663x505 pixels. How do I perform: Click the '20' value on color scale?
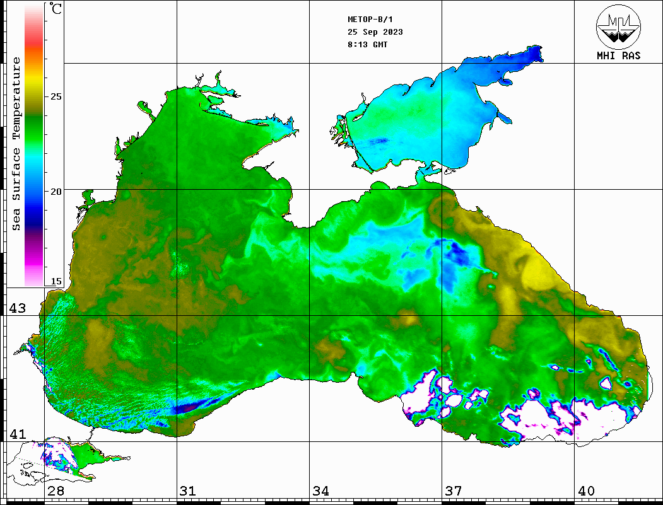[56, 192]
